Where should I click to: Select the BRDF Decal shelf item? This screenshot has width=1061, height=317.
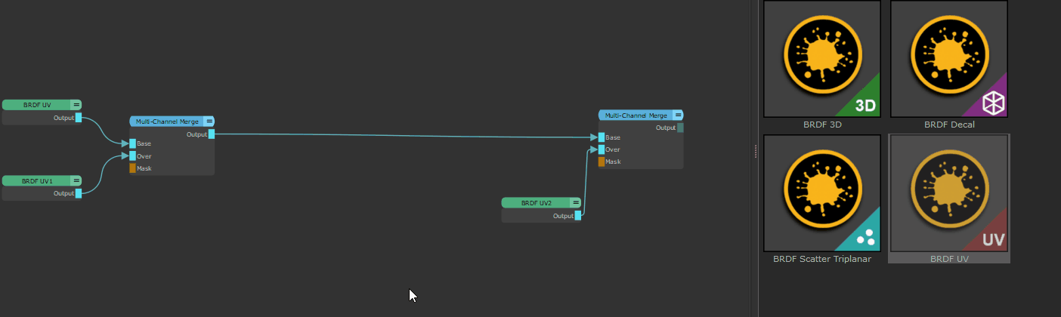coord(949,59)
